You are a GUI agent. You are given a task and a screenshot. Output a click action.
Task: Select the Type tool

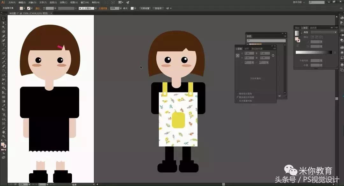pos(4,45)
